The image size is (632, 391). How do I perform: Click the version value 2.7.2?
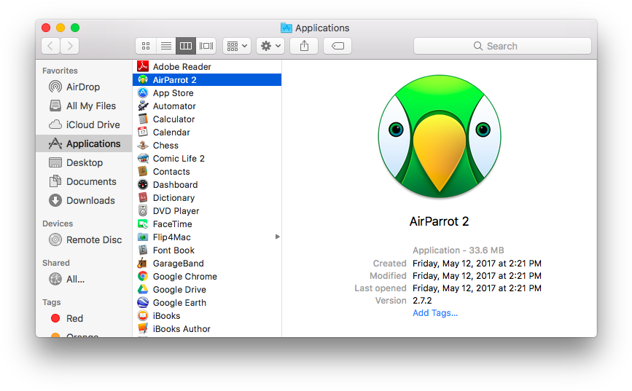coord(422,301)
